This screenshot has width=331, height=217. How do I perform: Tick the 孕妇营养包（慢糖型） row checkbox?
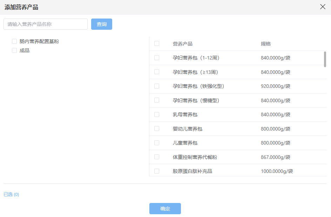point(157,100)
